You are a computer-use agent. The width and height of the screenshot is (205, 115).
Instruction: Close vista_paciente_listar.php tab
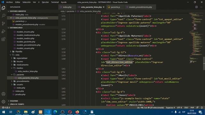click(103, 7)
